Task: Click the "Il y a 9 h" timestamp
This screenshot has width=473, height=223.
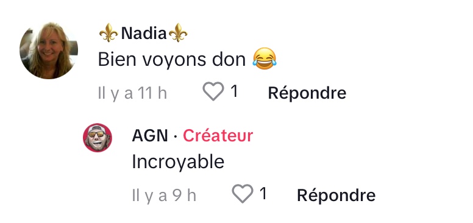Action: tap(164, 196)
